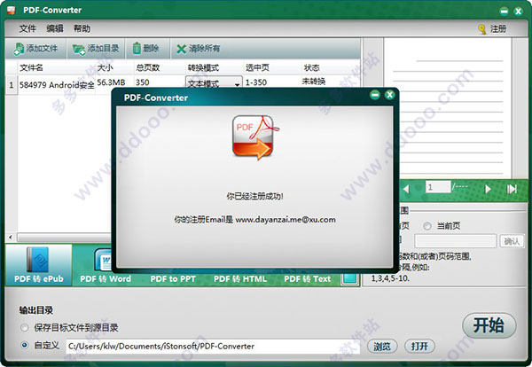This screenshot has height=367, width=532.
Task: Close the main PDF-Converter window
Action: (x=518, y=12)
